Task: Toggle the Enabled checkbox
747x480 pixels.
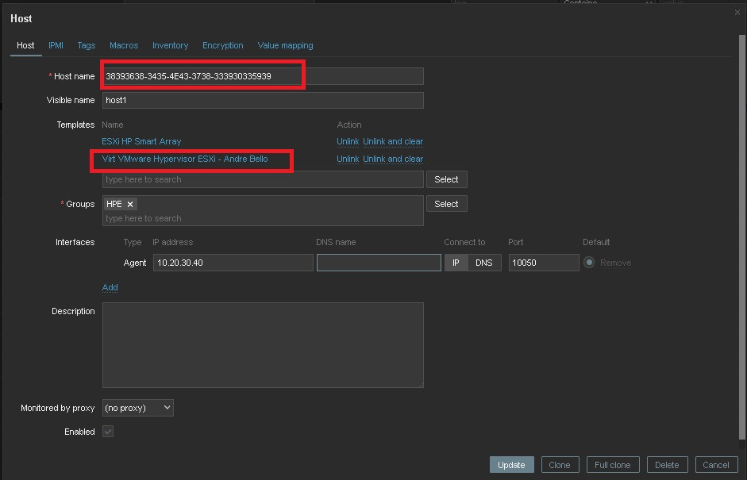Action: pos(108,432)
